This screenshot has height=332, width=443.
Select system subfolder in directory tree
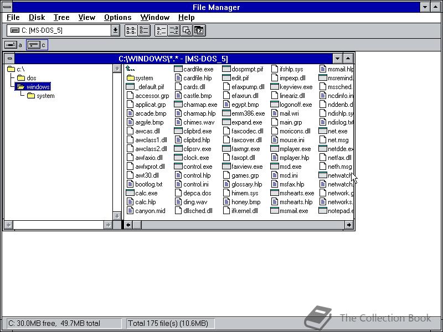coord(41,96)
